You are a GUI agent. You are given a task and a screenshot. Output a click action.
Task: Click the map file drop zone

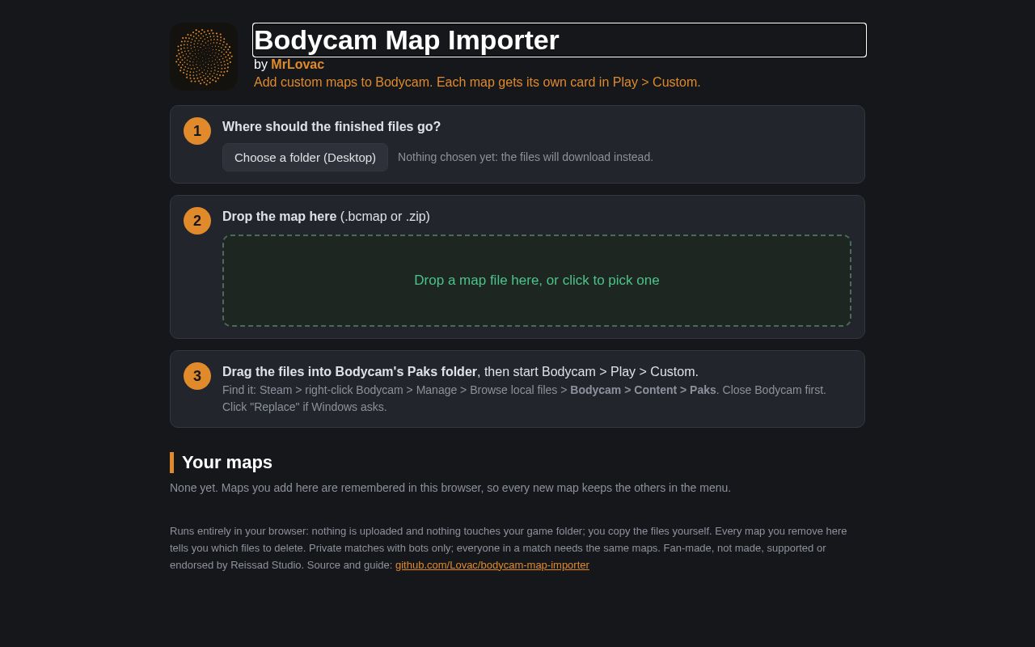537,281
